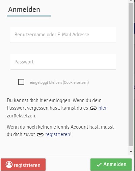Screen dimensions: 135x171
Task: Click the Benutzername oder E-Mail Adresse field
Action: coord(63,35)
